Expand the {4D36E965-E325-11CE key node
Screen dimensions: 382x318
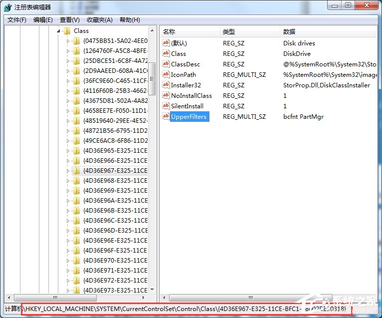68,151
